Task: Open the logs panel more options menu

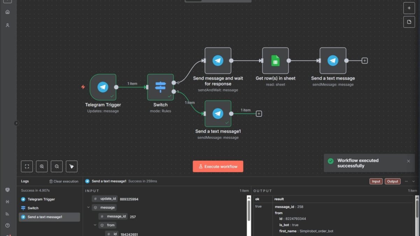Action: point(406,181)
